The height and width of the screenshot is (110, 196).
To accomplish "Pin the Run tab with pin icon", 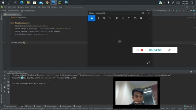I will (5, 91).
